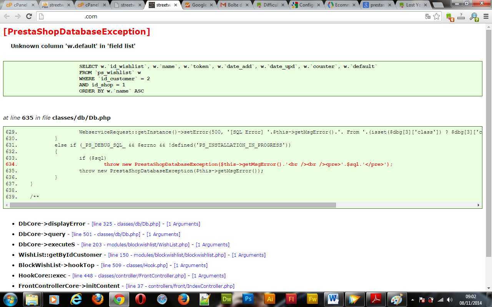Click the code block scrollbar right arrow
This screenshot has height=307, width=492.
coord(479,205)
